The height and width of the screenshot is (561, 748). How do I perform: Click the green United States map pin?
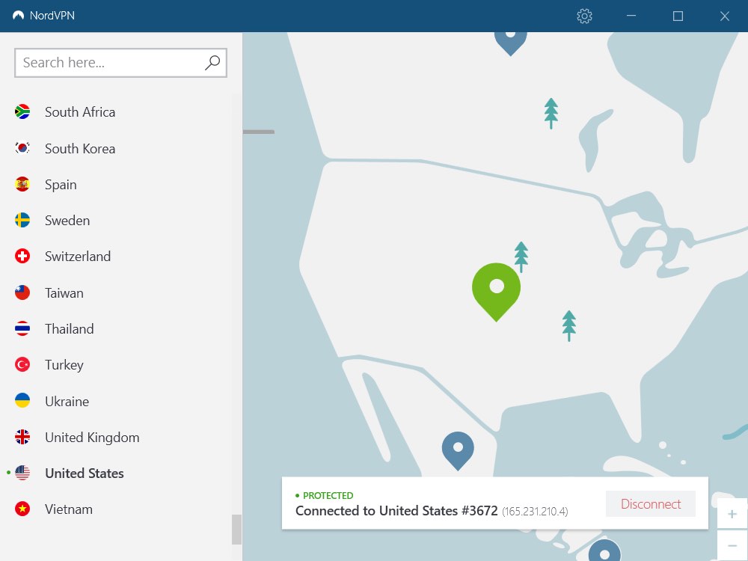(496, 291)
